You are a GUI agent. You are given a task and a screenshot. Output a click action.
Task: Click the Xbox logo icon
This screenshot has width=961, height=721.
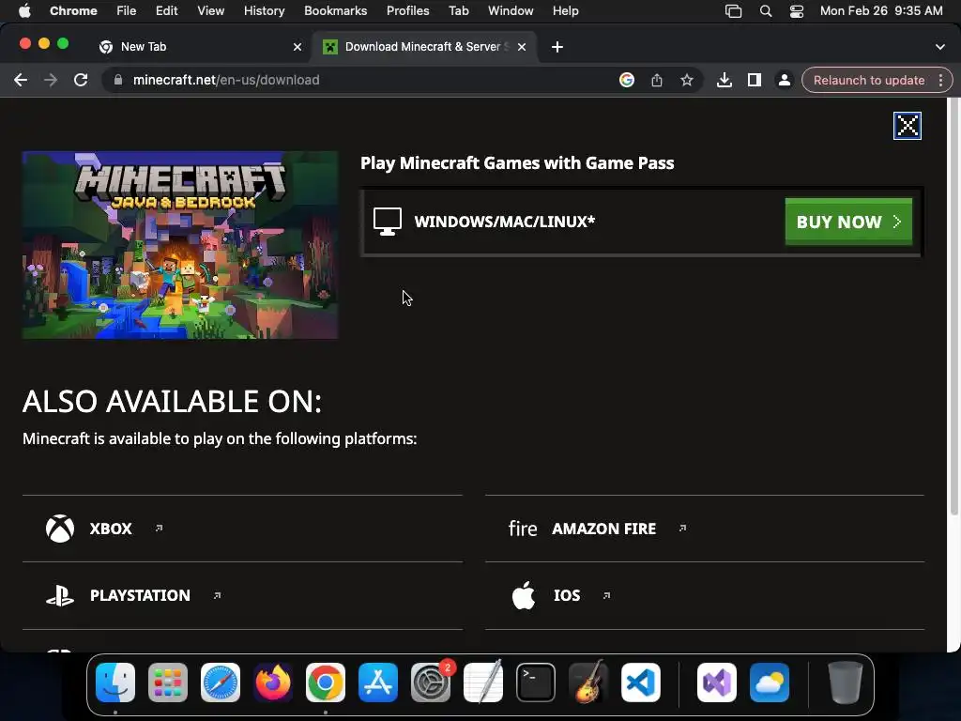[60, 529]
